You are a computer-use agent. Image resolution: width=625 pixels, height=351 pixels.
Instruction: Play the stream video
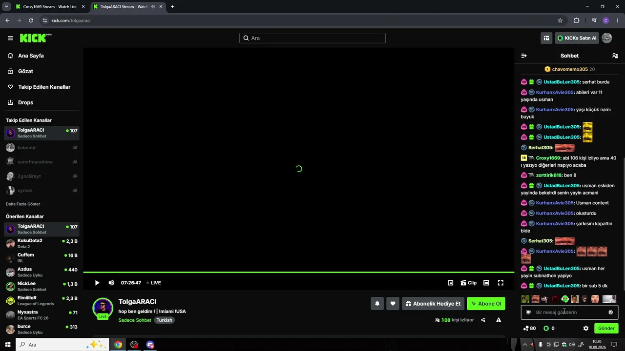tap(97, 283)
